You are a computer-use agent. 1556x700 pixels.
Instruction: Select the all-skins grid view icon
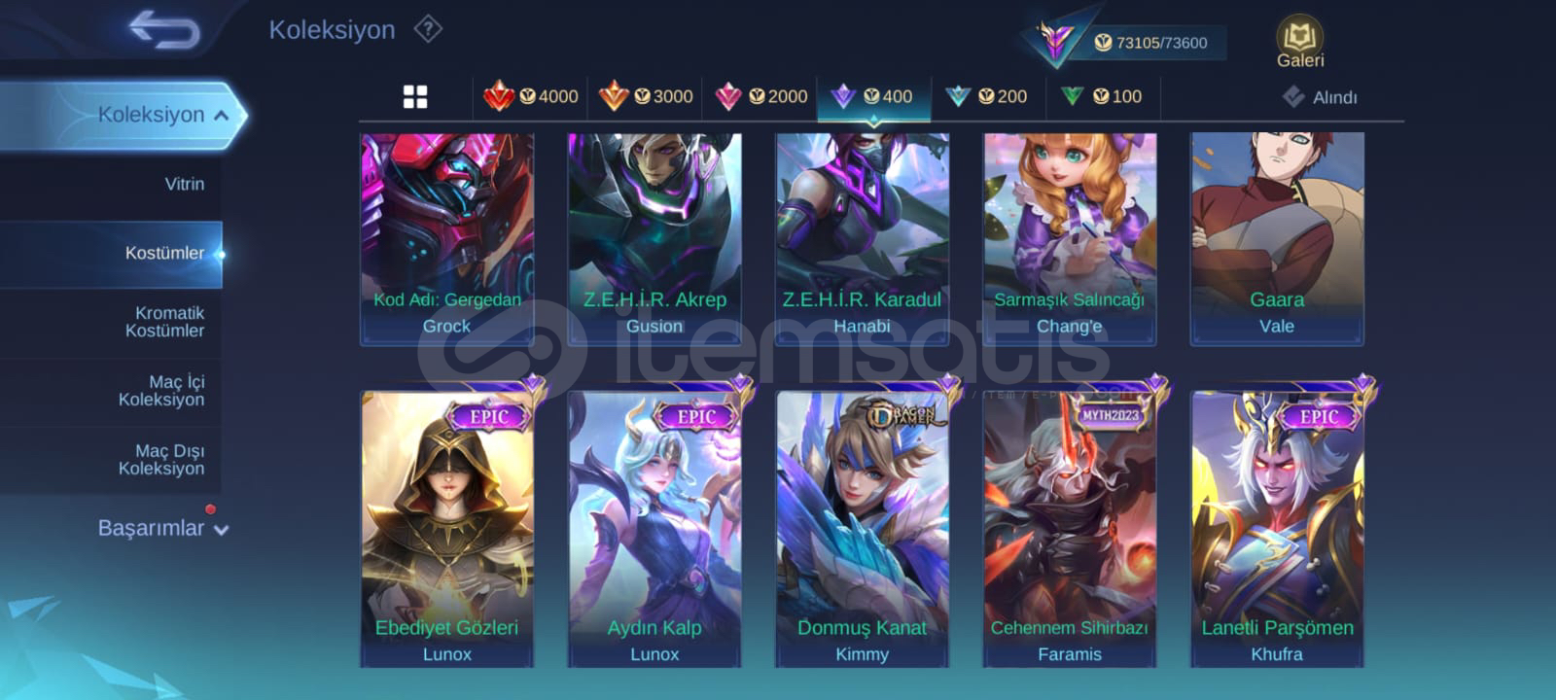point(415,96)
